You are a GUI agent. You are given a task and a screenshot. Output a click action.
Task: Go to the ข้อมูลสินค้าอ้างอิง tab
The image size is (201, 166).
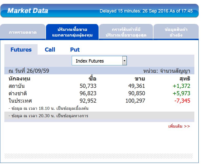[x=176, y=32]
